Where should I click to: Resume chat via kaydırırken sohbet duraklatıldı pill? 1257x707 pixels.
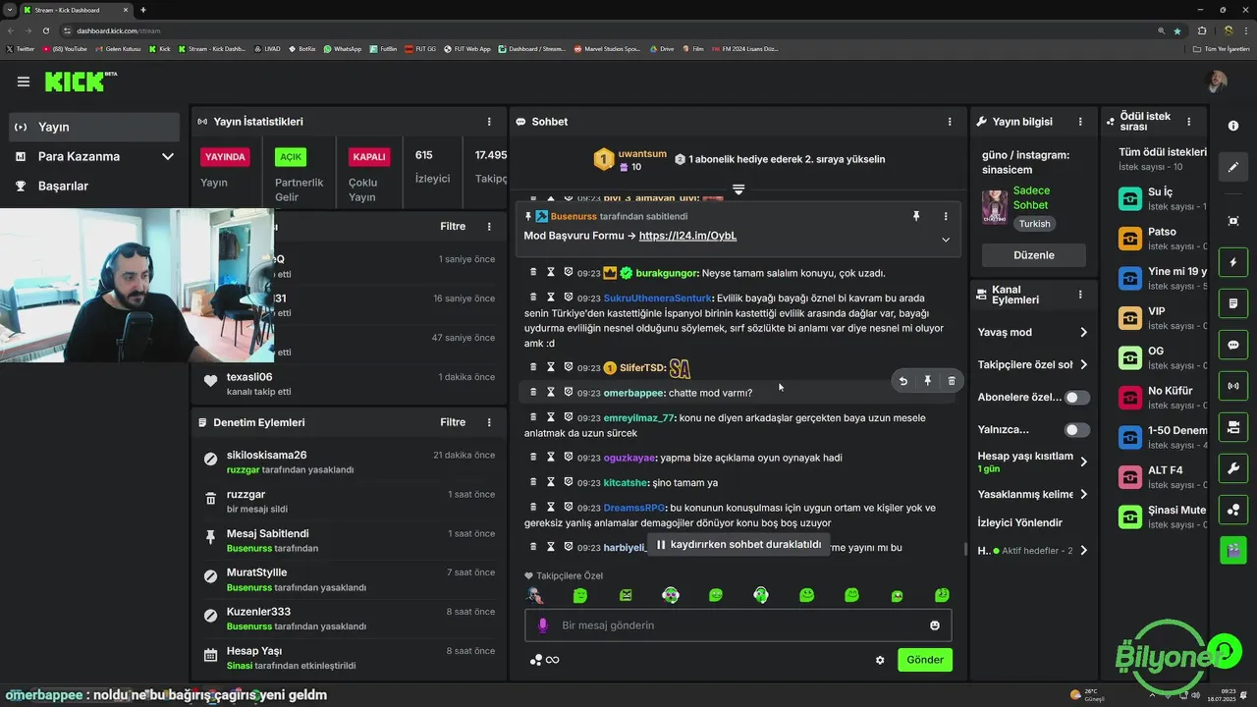pyautogui.click(x=738, y=544)
